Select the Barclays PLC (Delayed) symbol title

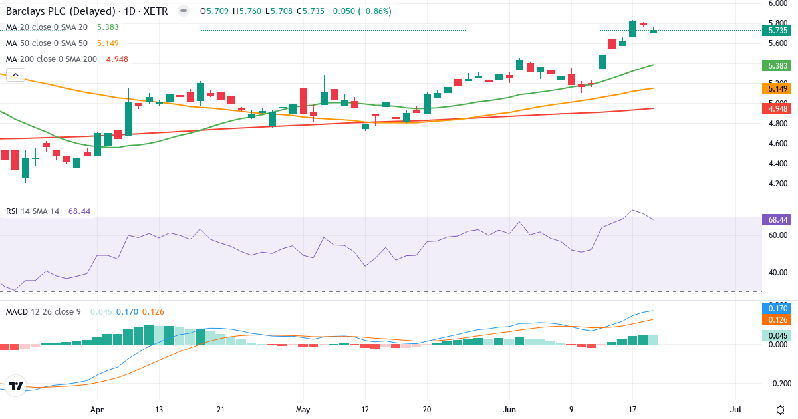click(x=87, y=11)
